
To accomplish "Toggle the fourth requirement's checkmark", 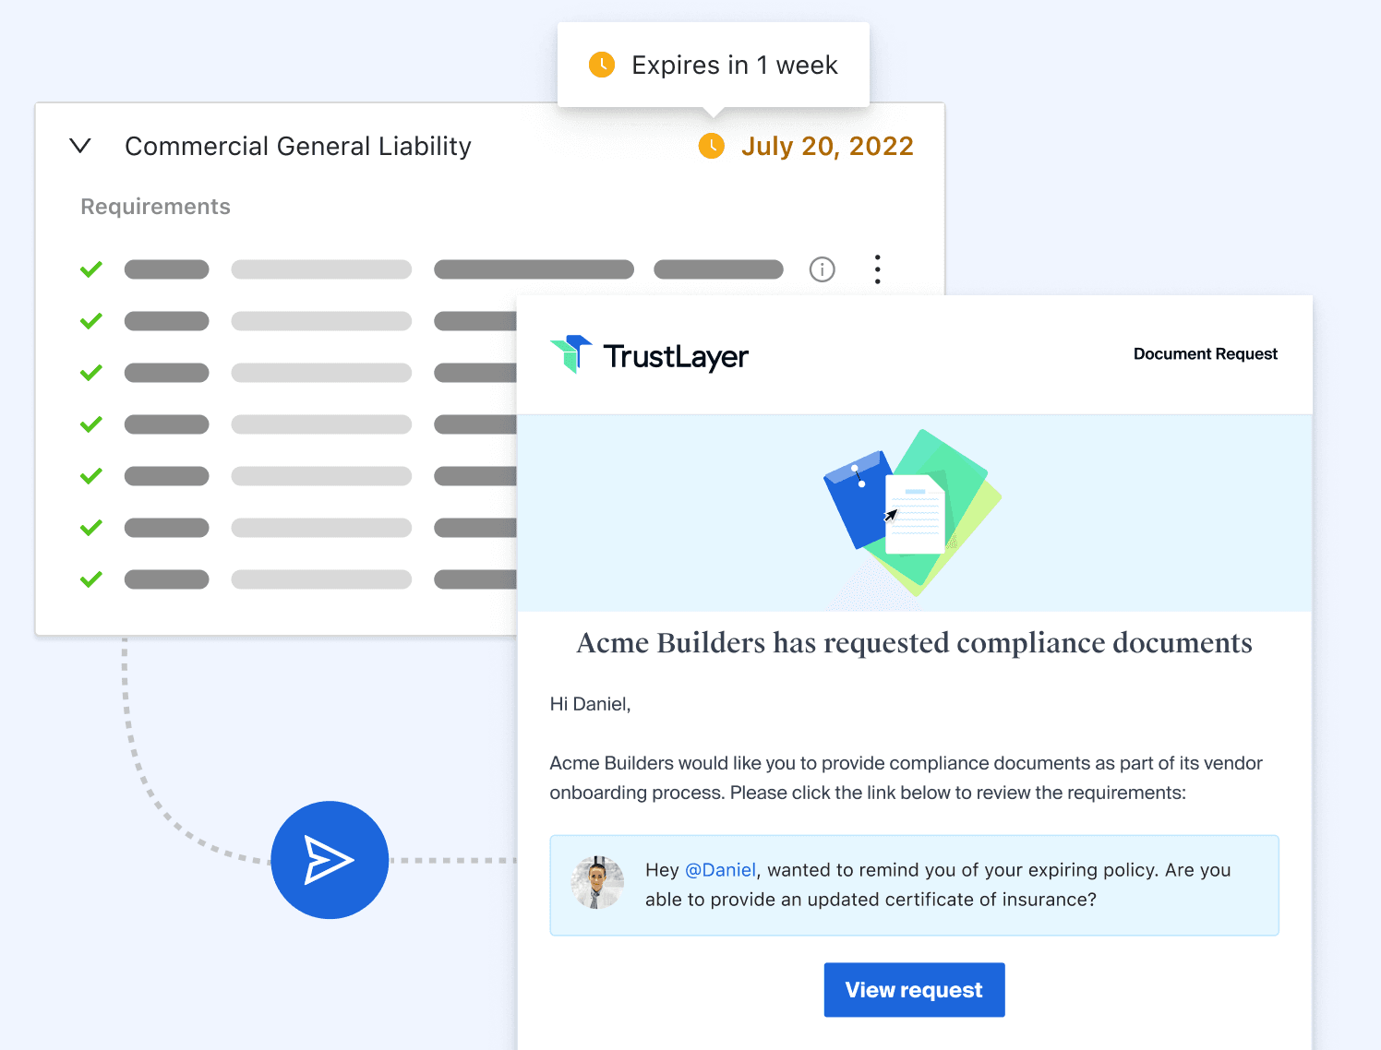I will point(90,424).
